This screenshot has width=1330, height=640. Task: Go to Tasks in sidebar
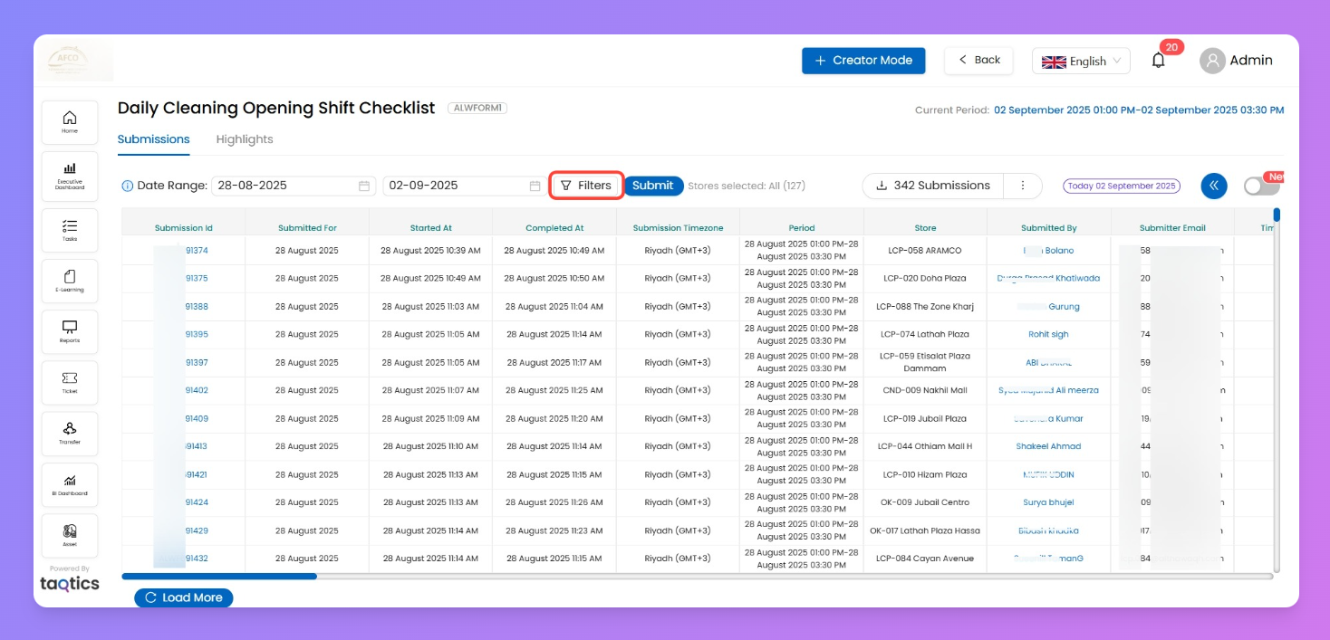point(70,231)
